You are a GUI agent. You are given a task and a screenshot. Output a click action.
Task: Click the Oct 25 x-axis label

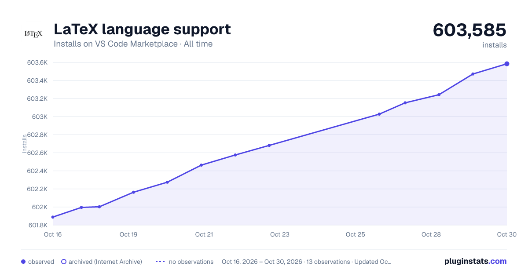coord(356,234)
